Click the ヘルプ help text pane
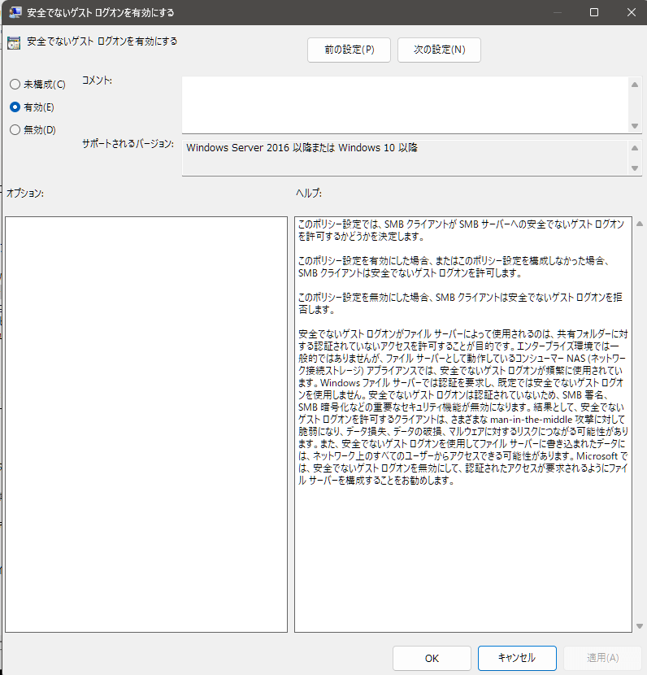The image size is (647, 675). pyautogui.click(x=463, y=425)
